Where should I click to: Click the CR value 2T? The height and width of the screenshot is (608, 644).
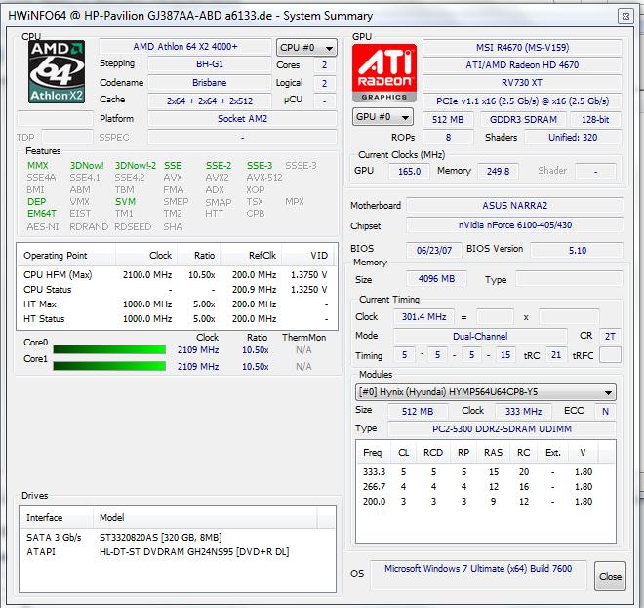coord(610,336)
